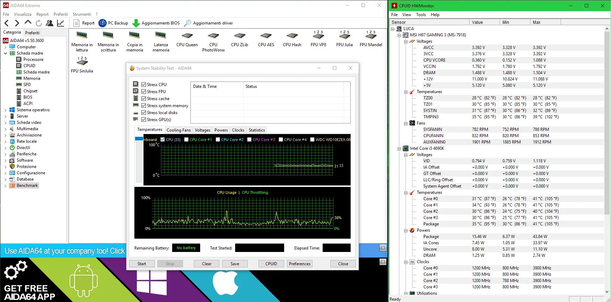Select Memoria in scrittura benchmark icon
The width and height of the screenshot is (611, 302).
click(x=108, y=42)
